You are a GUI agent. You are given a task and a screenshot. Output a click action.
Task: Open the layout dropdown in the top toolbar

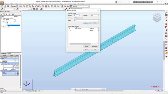pyautogui.click(x=89, y=7)
